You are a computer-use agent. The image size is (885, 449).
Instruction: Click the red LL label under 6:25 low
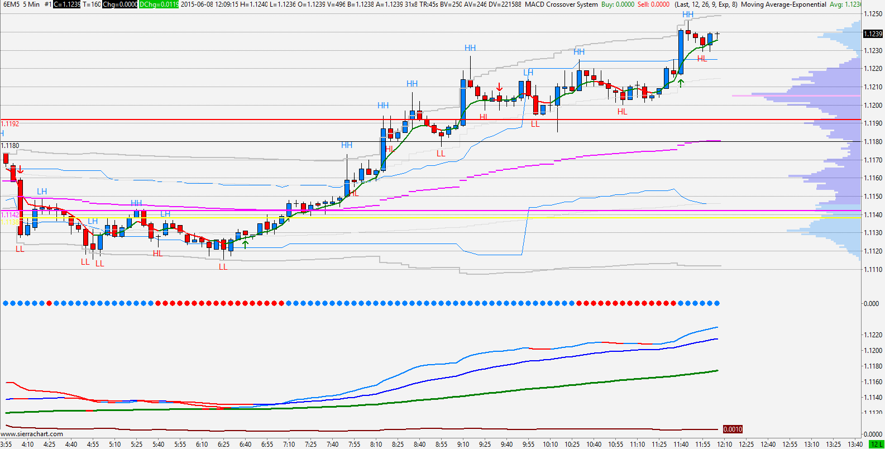point(223,267)
